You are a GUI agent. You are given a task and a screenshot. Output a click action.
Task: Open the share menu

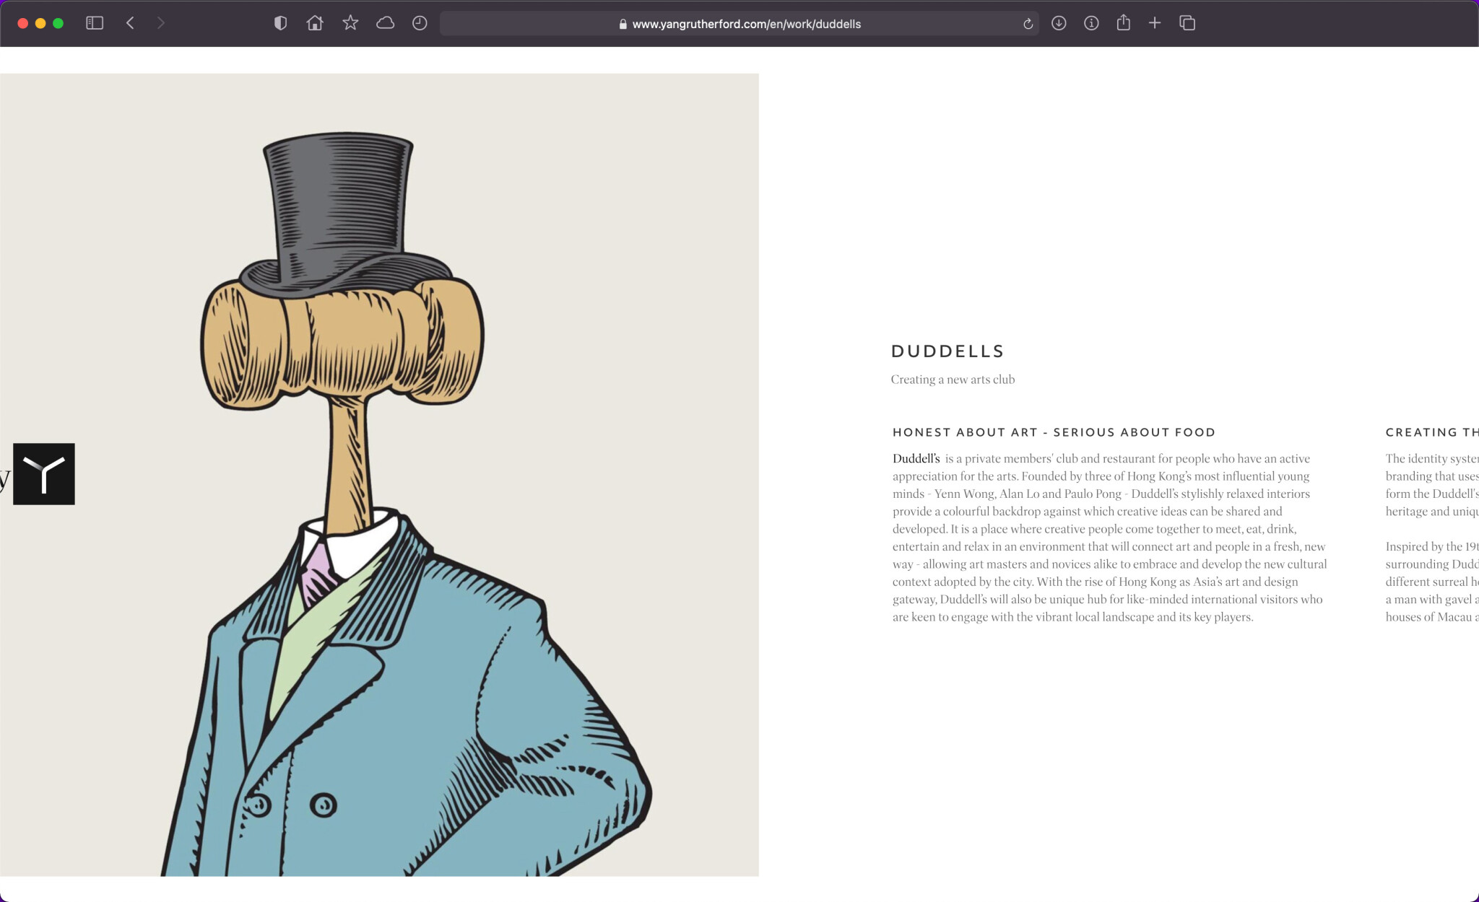(x=1123, y=23)
